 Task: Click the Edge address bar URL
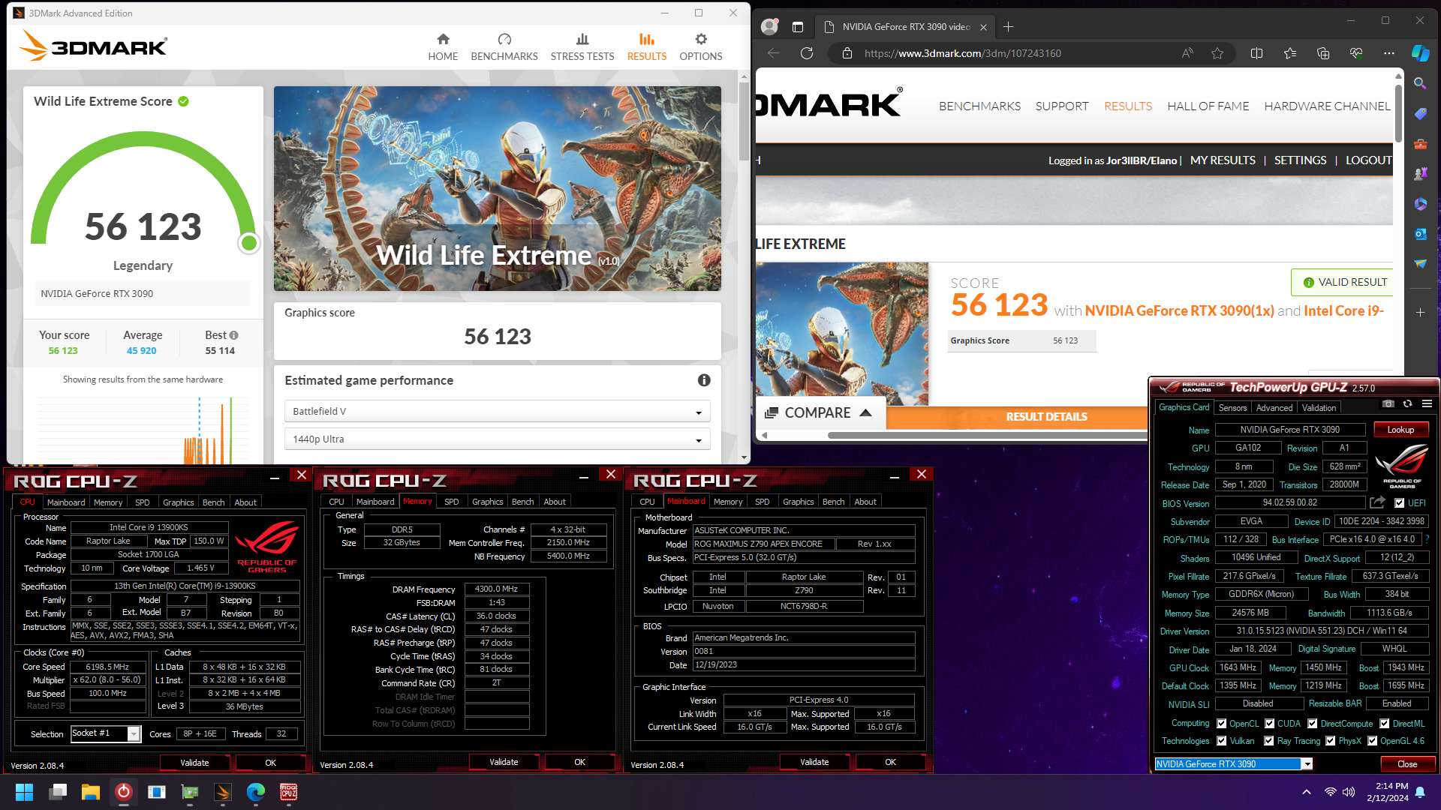[x=963, y=53]
